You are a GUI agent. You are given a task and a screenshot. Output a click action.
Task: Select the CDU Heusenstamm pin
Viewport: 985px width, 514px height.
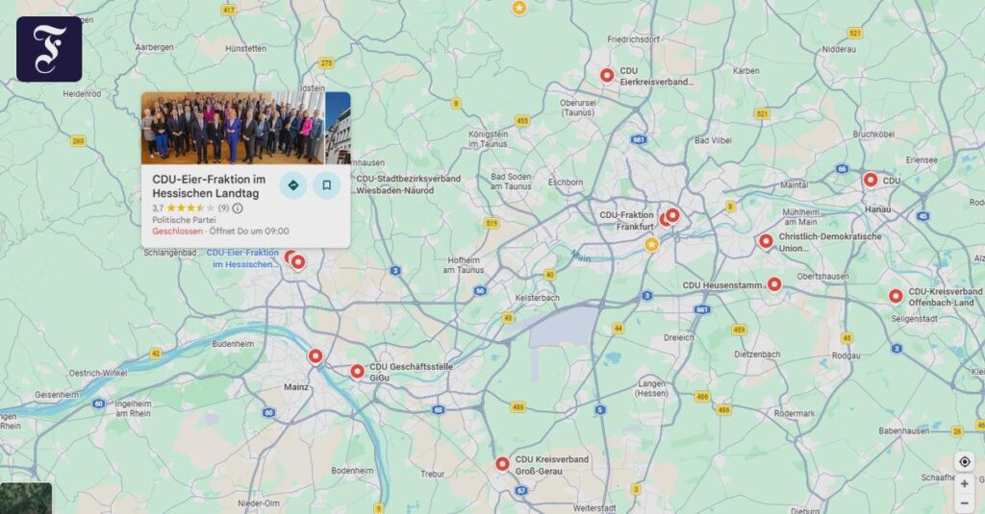click(774, 284)
